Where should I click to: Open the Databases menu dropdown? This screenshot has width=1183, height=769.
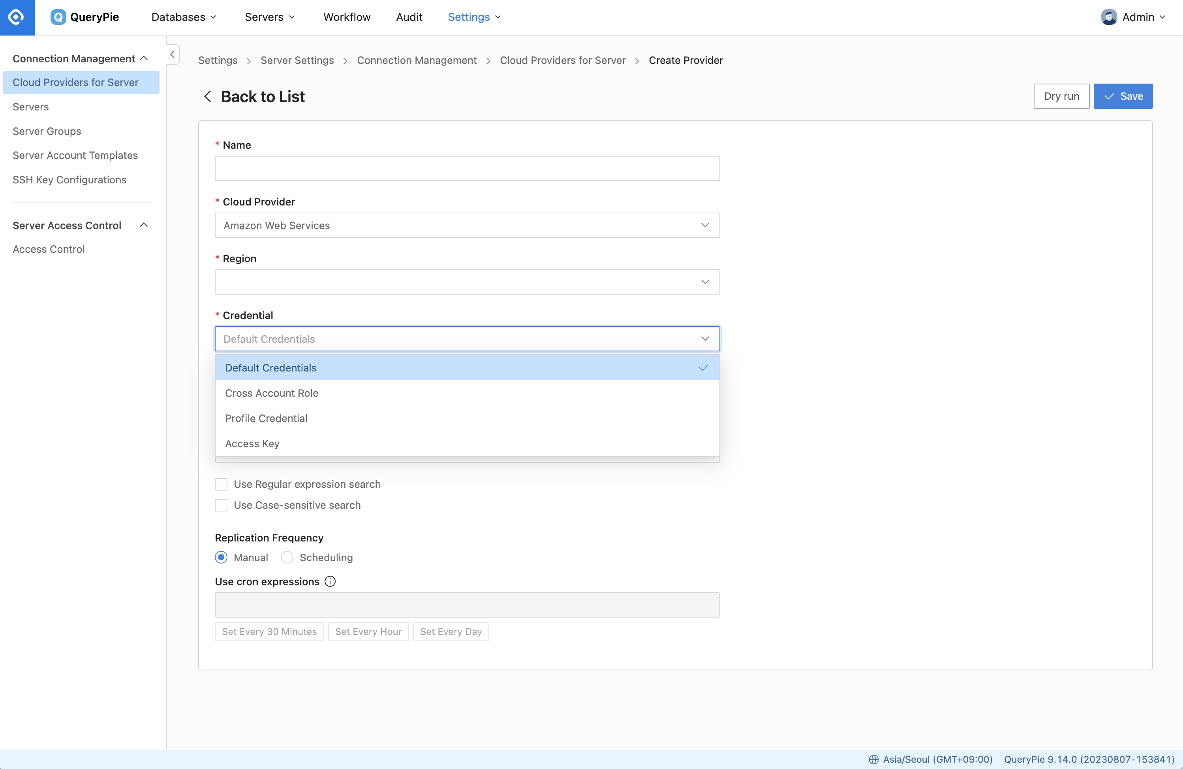point(184,17)
